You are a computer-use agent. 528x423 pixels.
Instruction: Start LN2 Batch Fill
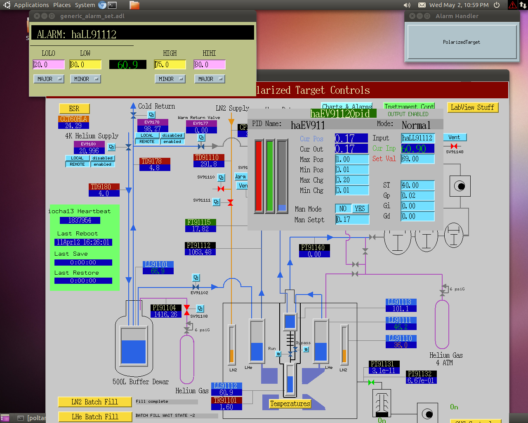click(94, 402)
